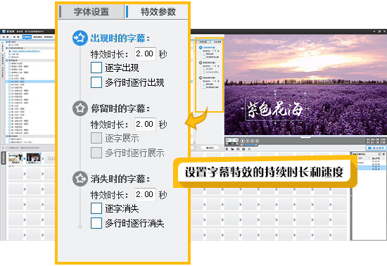The image size is (387, 266).
Task: Select the gray star icon beside 停留时的字幕
Action: click(x=80, y=108)
